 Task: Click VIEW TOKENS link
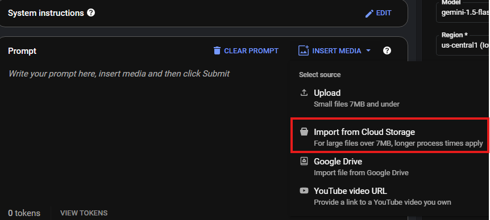(84, 213)
